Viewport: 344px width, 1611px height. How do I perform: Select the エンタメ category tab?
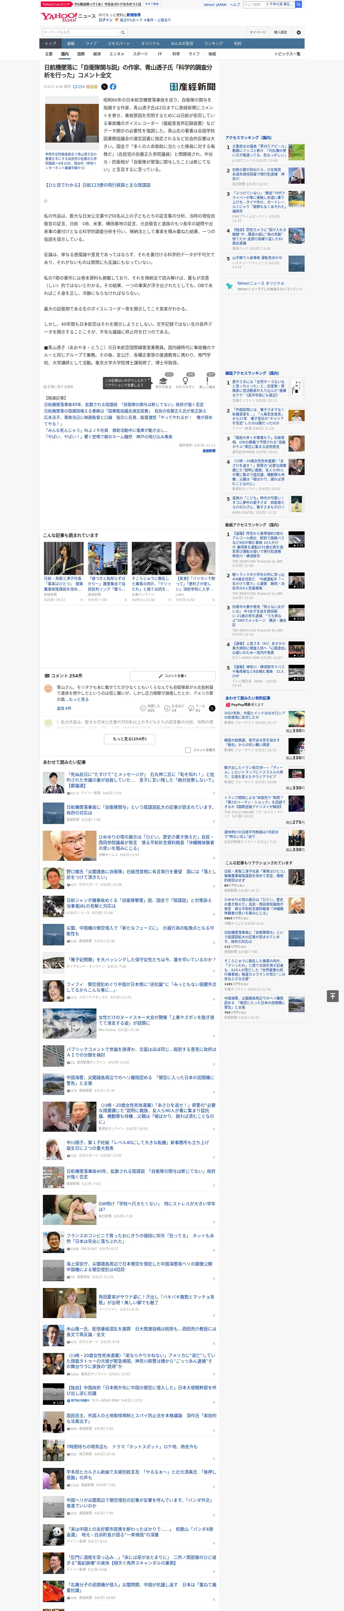click(x=117, y=54)
